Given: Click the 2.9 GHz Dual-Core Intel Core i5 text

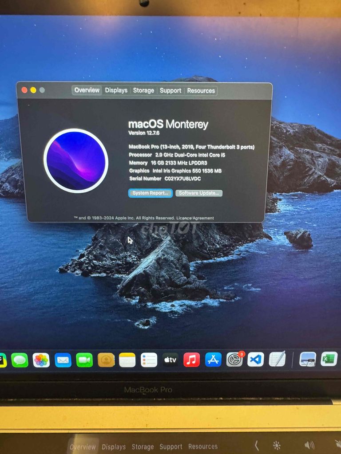Looking at the screenshot, I should [x=190, y=155].
